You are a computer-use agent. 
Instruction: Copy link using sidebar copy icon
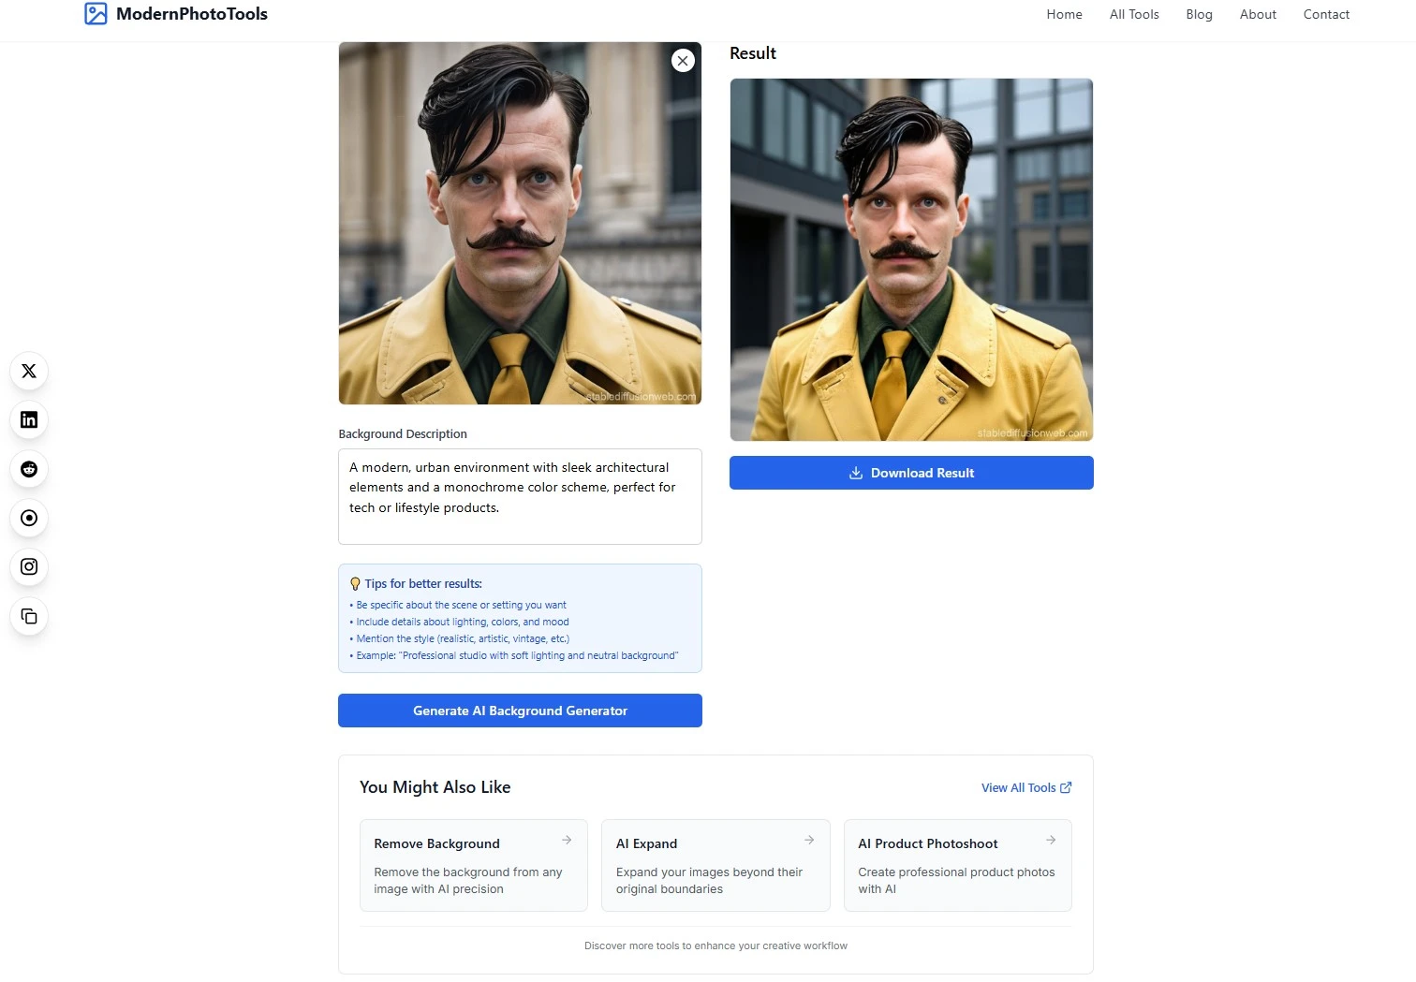pyautogui.click(x=29, y=616)
